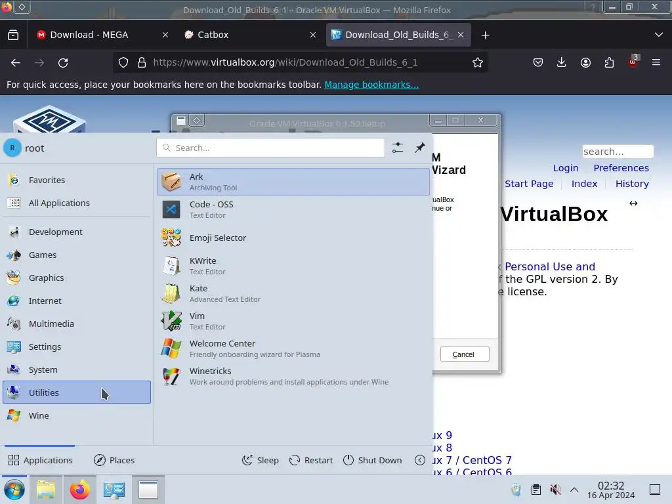Viewport: 672px width, 504px height.
Task: Expand hidden system tray icons arrow
Action: coord(574,490)
